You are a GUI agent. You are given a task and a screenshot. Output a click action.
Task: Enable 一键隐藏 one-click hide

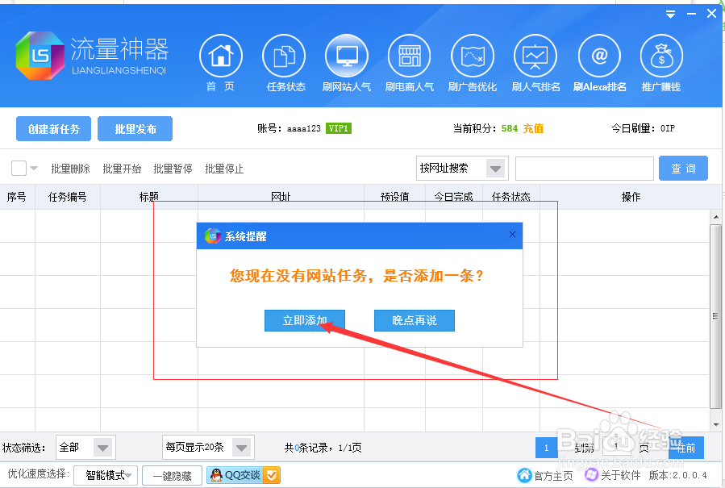tap(172, 475)
